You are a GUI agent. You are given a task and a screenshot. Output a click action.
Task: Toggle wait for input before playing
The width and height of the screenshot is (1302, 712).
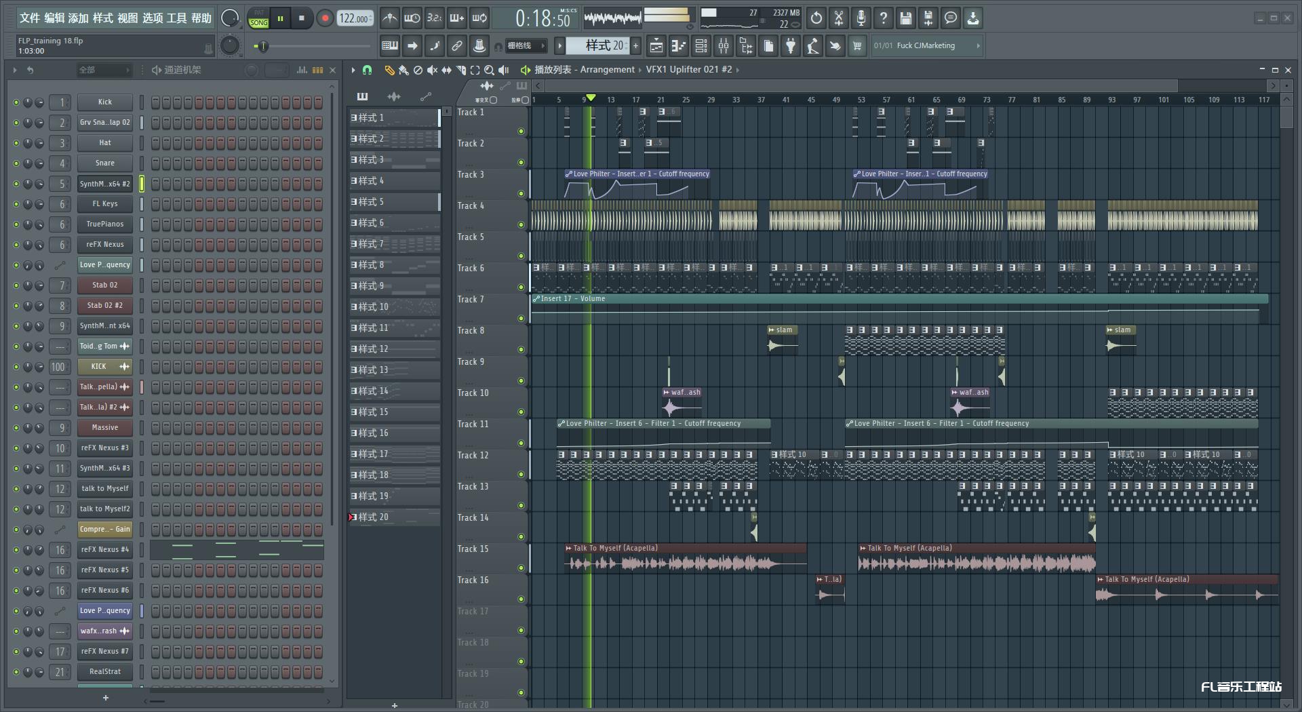(412, 18)
